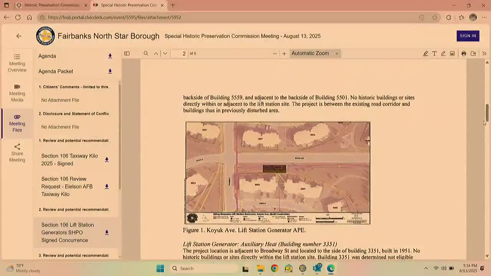Zoom in the PDF document
491x276 pixels.
tap(284, 54)
